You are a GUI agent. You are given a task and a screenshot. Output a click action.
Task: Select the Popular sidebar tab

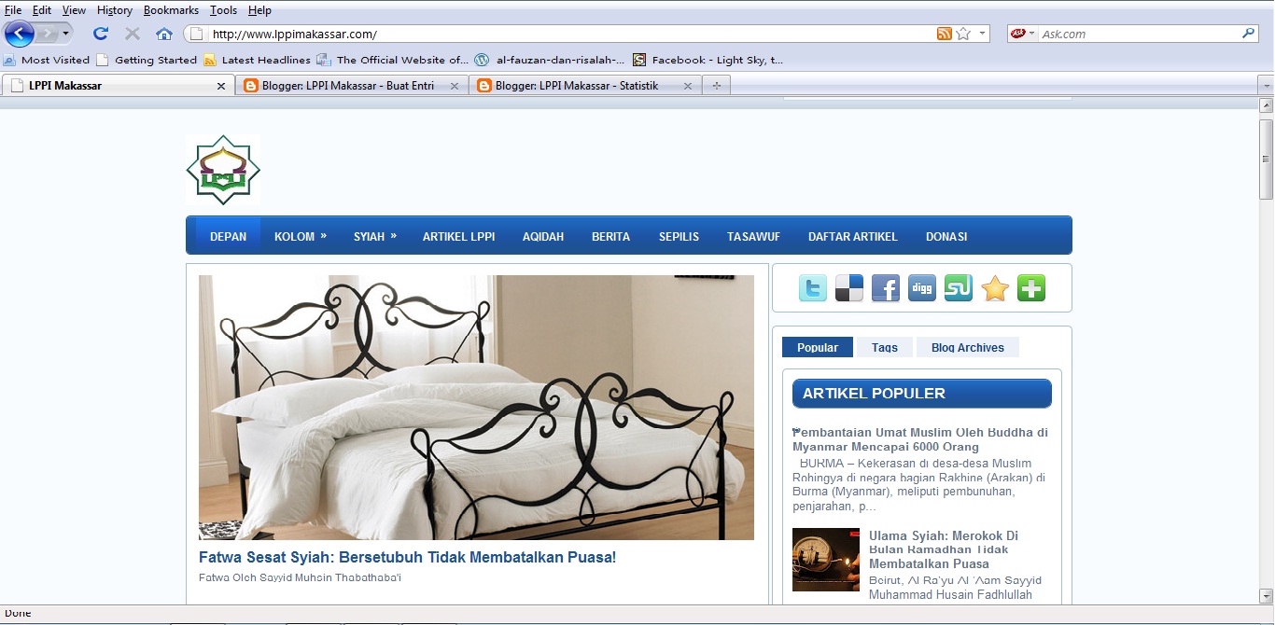pos(818,347)
